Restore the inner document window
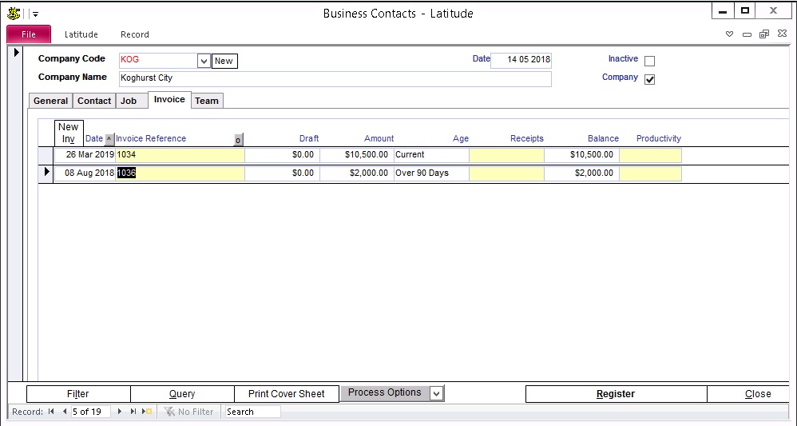The image size is (797, 426). pyautogui.click(x=764, y=34)
